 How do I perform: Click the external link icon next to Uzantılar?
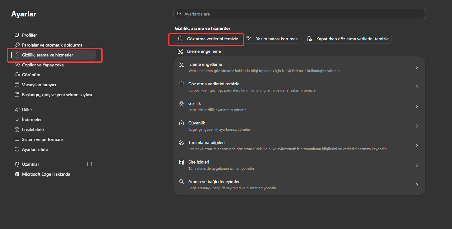click(90, 164)
